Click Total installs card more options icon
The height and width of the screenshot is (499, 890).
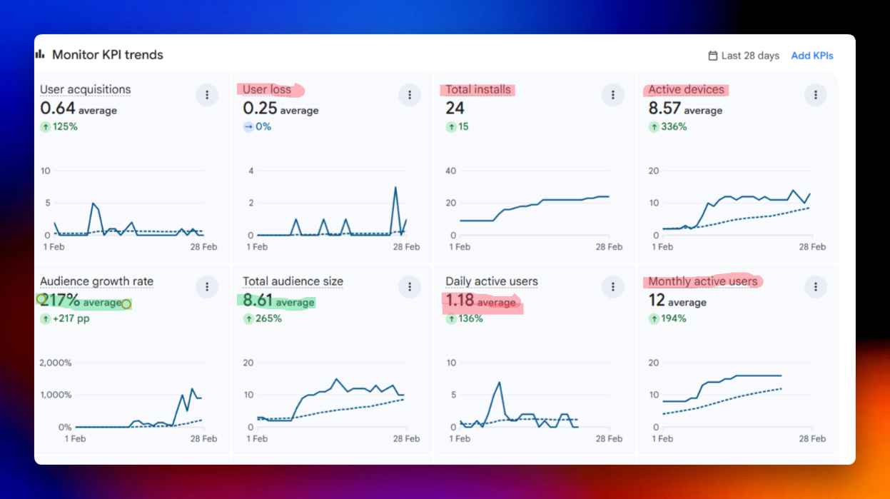(x=612, y=95)
